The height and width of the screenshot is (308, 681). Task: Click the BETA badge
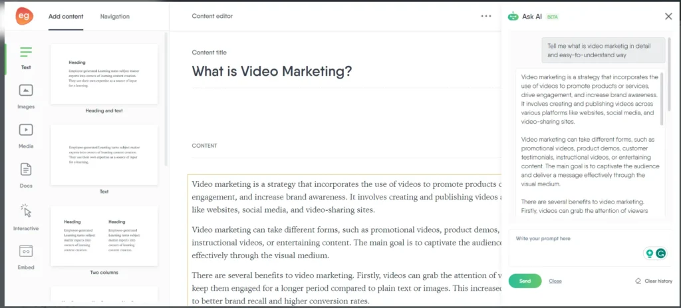tap(553, 17)
